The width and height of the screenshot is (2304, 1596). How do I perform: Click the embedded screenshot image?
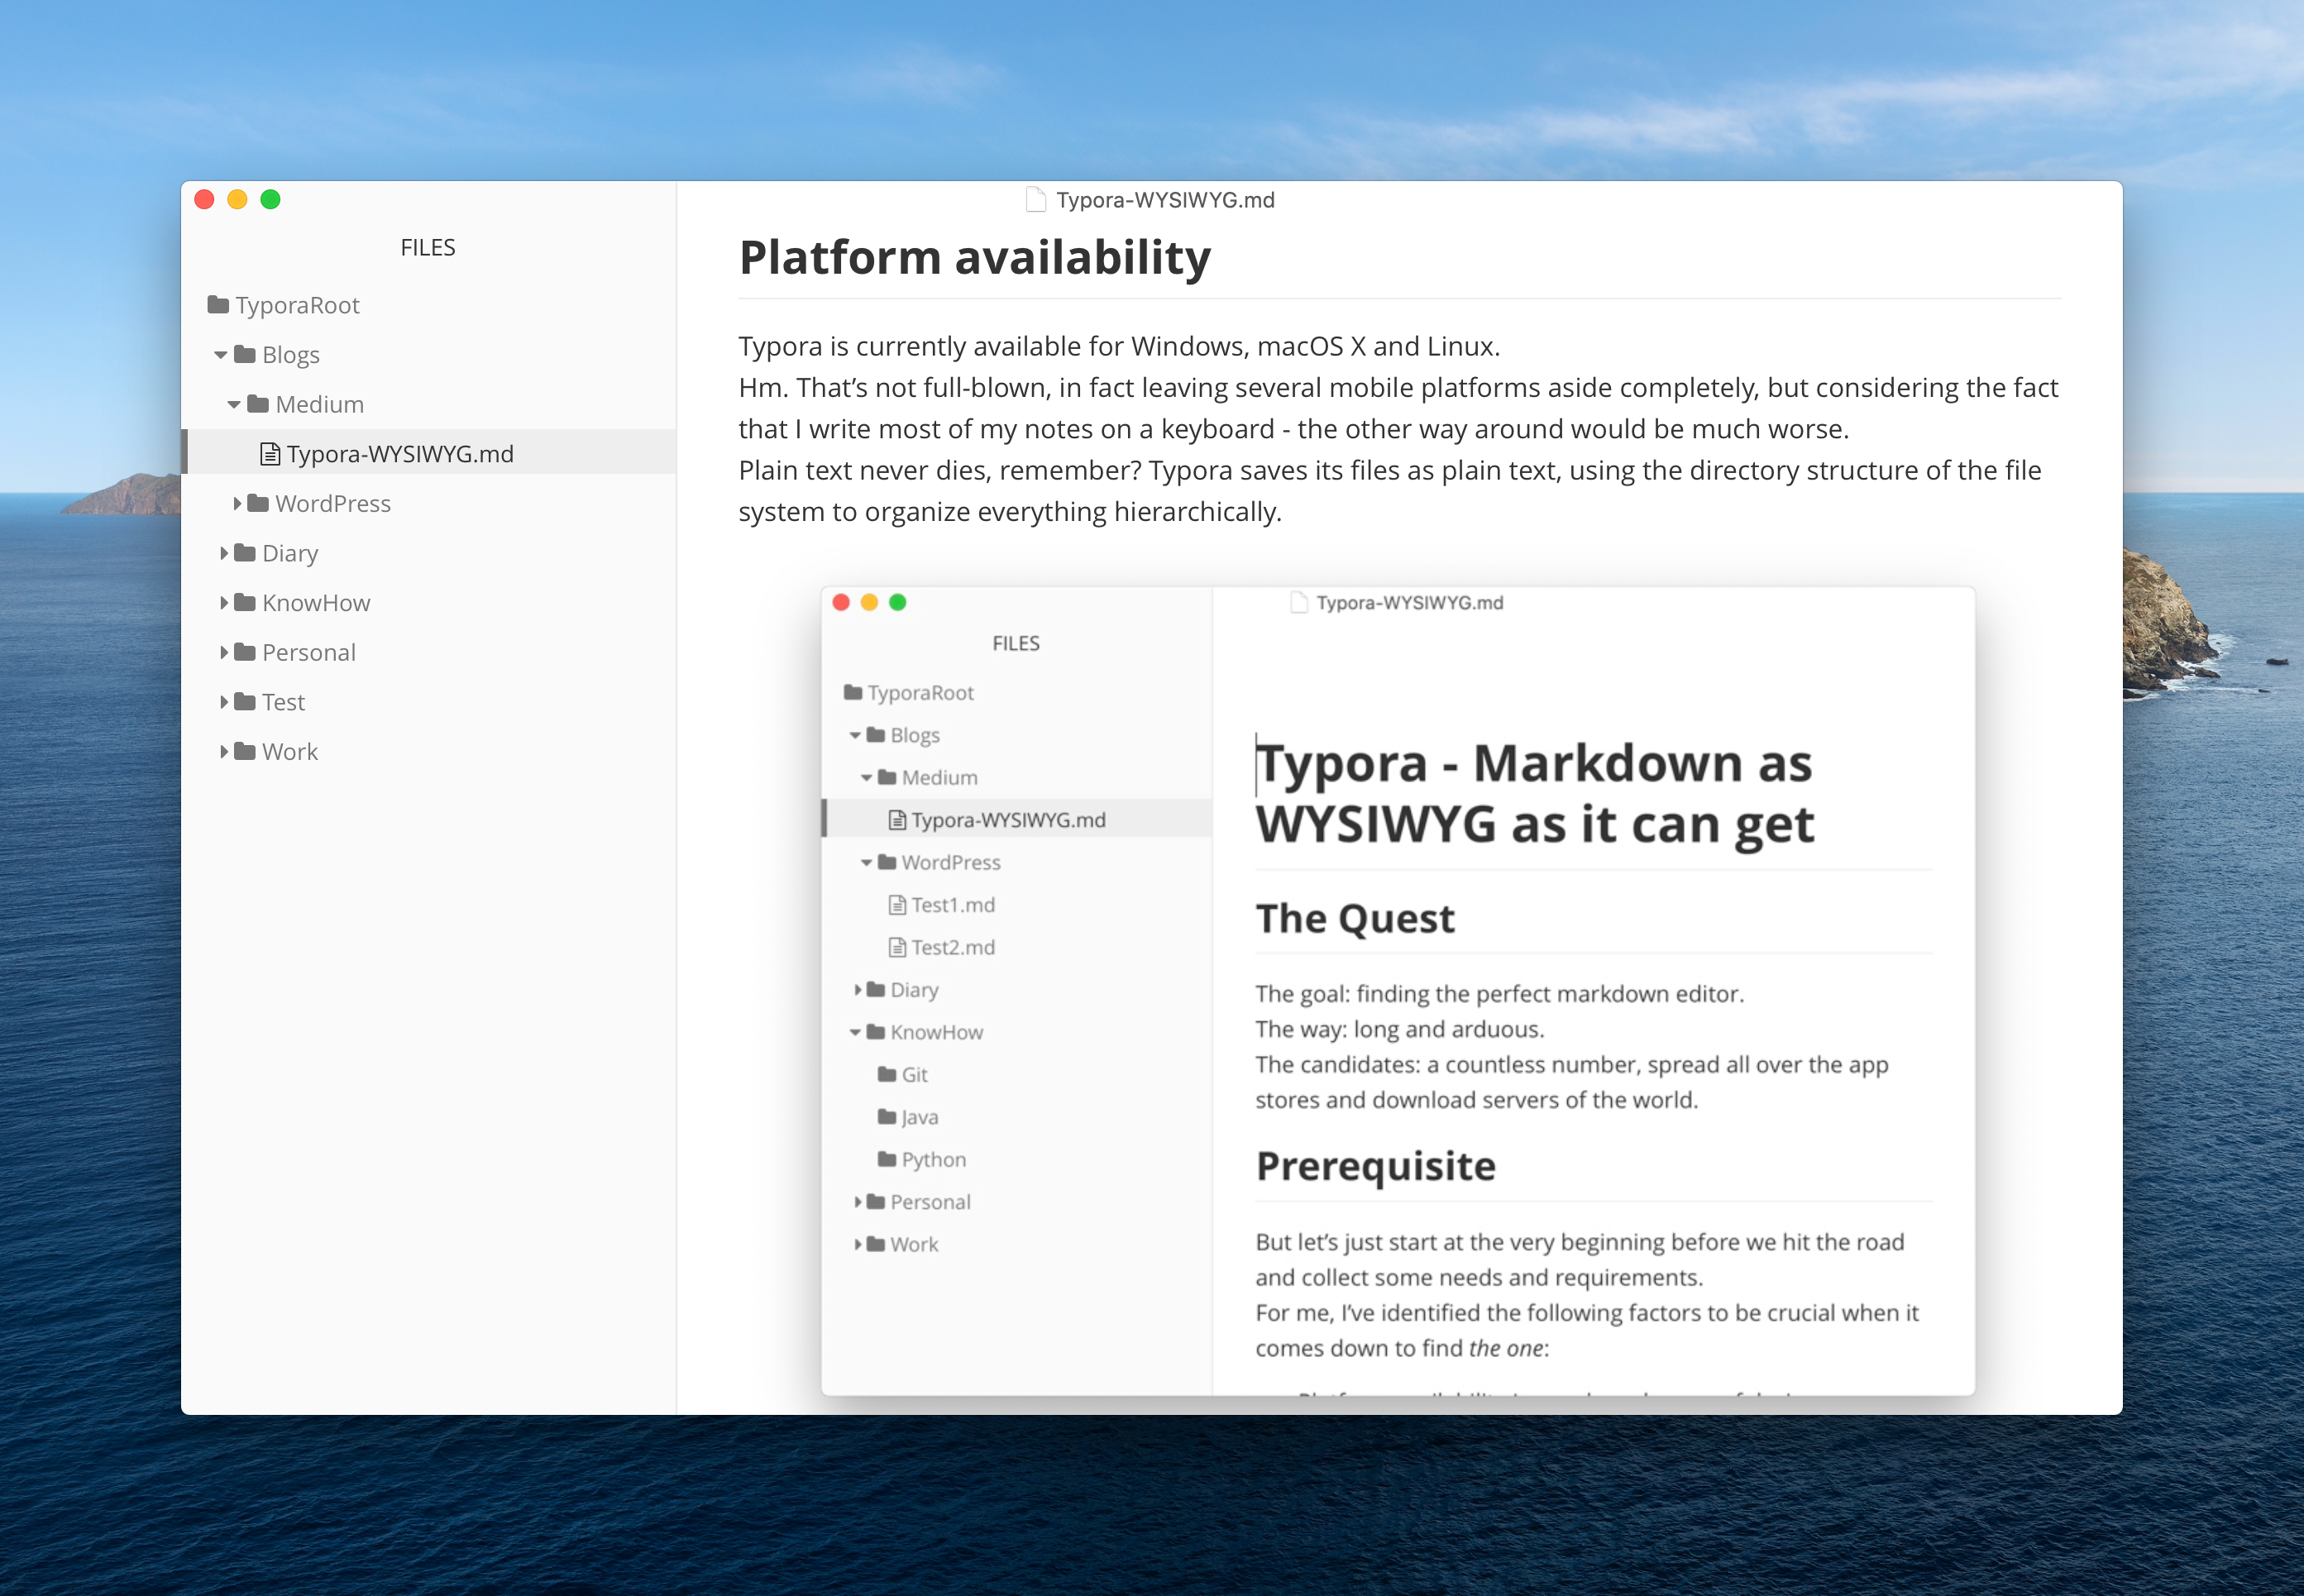[x=1397, y=990]
